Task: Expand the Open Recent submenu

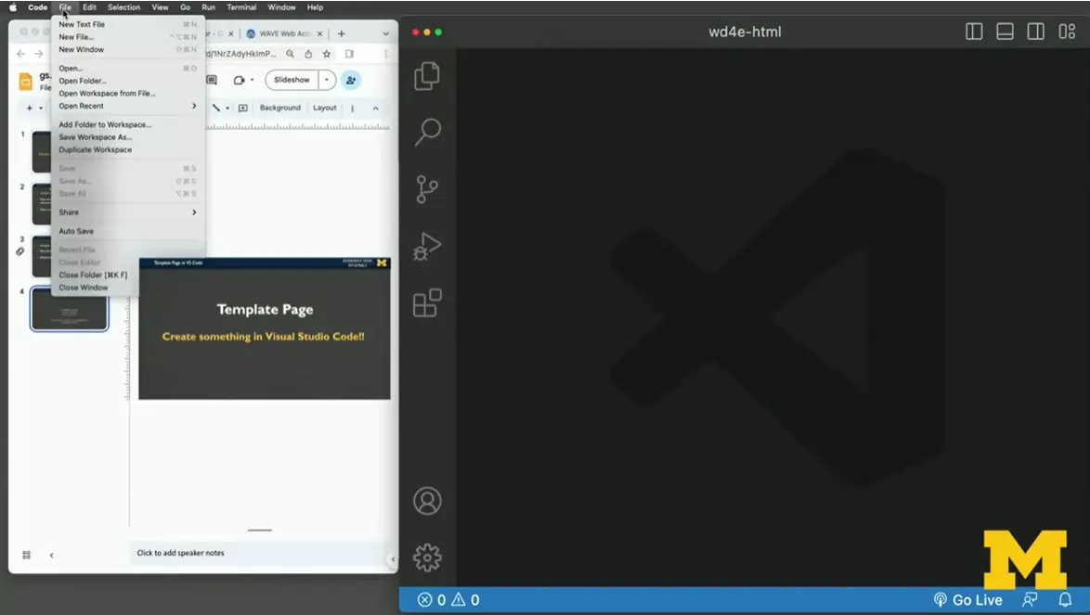Action: [x=82, y=106]
